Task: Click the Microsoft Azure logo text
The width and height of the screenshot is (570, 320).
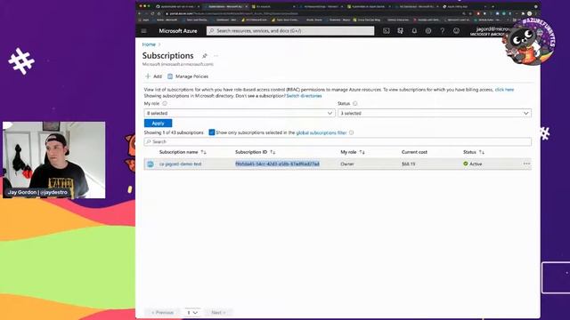Action: tap(178, 31)
